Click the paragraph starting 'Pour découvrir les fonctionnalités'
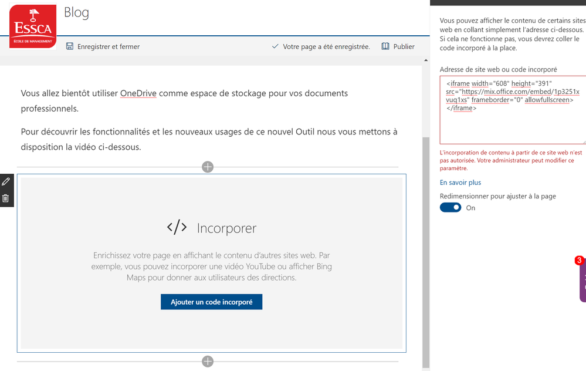This screenshot has height=371, width=586. click(209, 139)
